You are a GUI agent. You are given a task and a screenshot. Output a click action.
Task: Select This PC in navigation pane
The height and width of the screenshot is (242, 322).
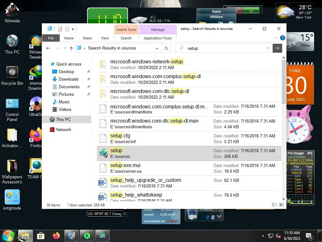(67, 119)
